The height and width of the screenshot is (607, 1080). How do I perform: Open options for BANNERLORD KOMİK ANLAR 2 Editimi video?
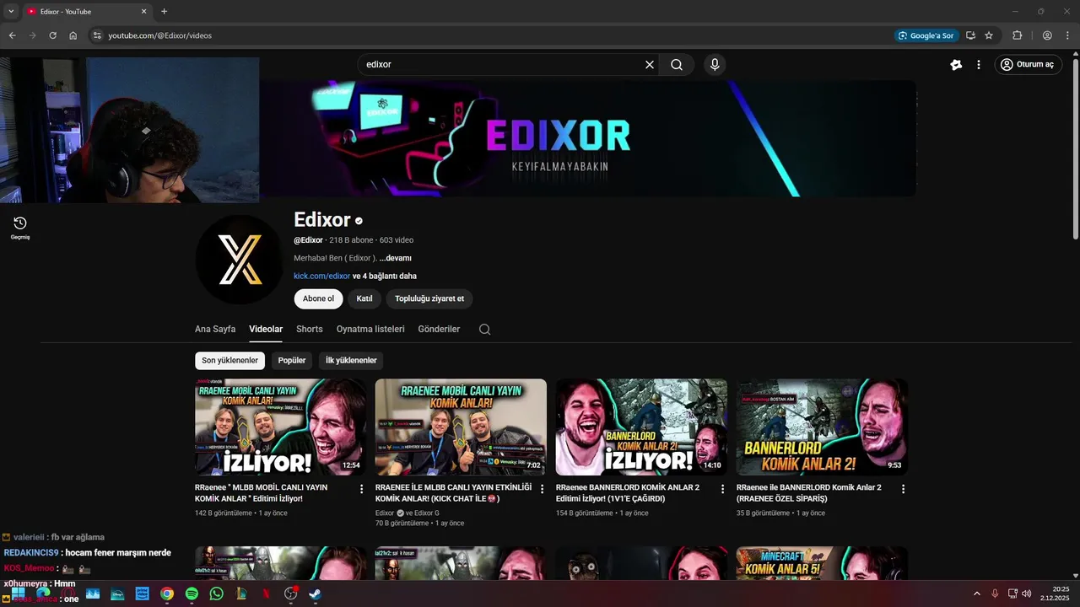point(723,489)
